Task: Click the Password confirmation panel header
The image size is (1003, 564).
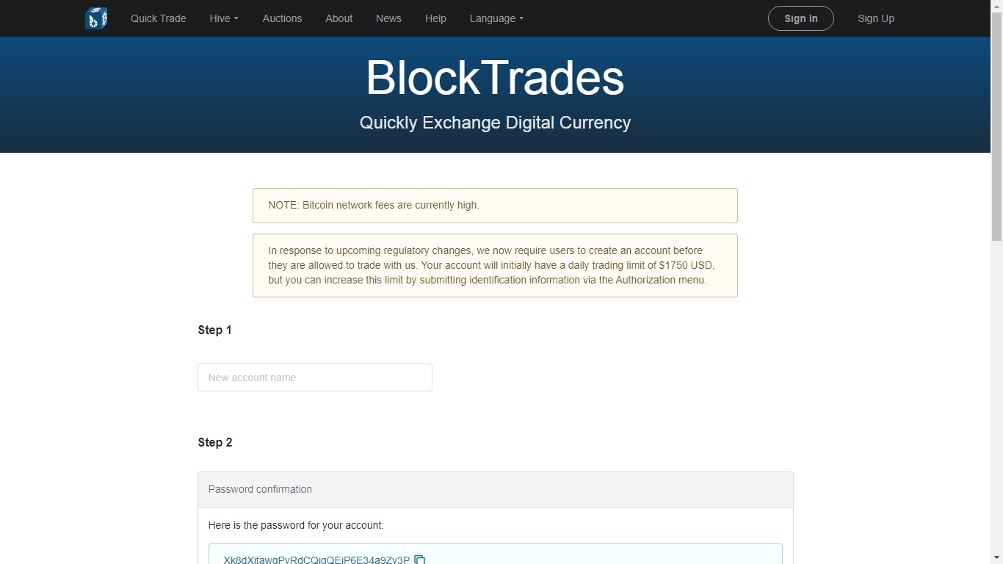Action: click(496, 490)
